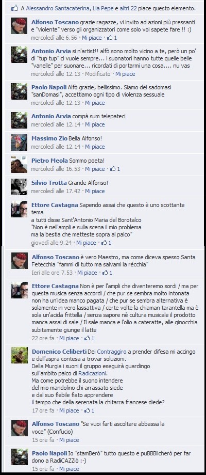Click 'Modificato' on Antonio Arvia's comment

[97, 74]
